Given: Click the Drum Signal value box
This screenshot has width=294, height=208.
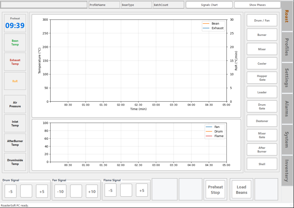Looking at the screenshot, I should [x=26, y=191].
